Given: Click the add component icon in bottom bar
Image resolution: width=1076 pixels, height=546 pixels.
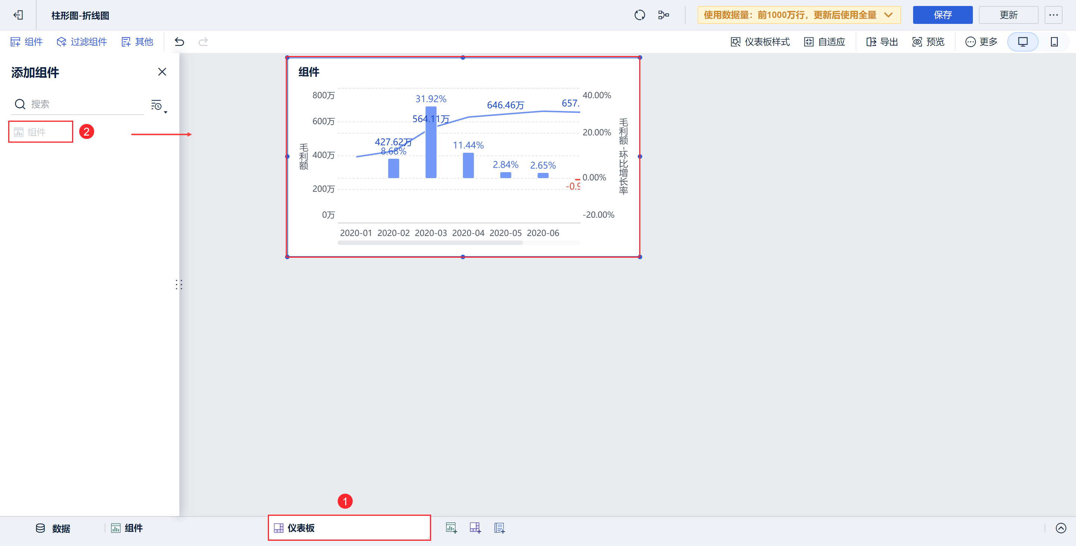Looking at the screenshot, I should pos(451,528).
